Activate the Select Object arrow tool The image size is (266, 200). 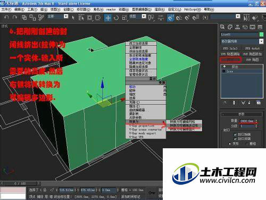click(x=73, y=18)
